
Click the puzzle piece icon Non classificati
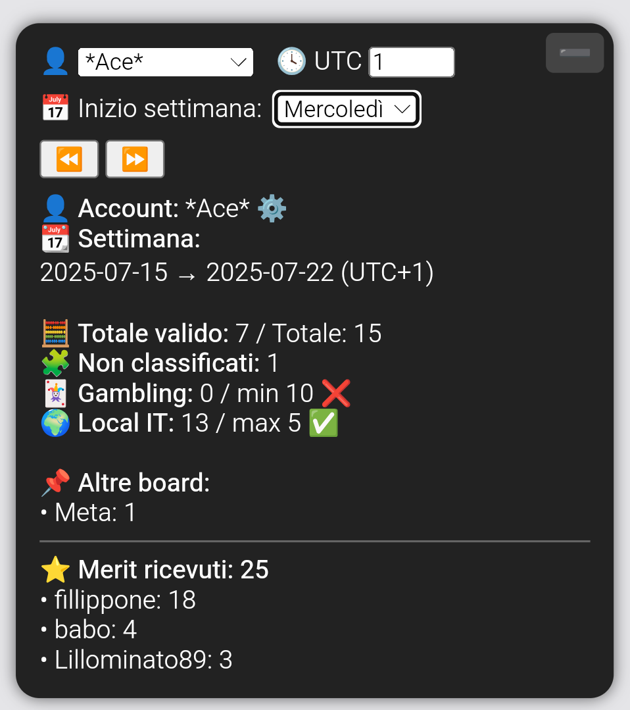(55, 363)
